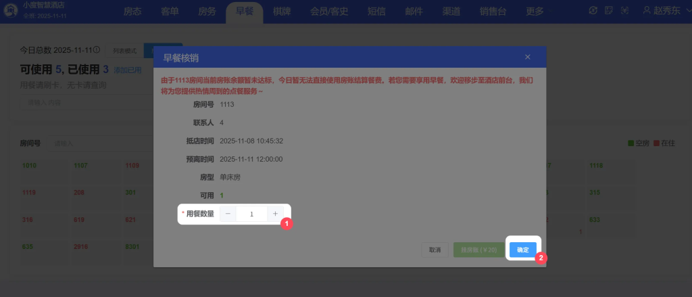The height and width of the screenshot is (297, 692).
Task: Click the plus icon to increase 用餐数量
Action: (x=275, y=214)
